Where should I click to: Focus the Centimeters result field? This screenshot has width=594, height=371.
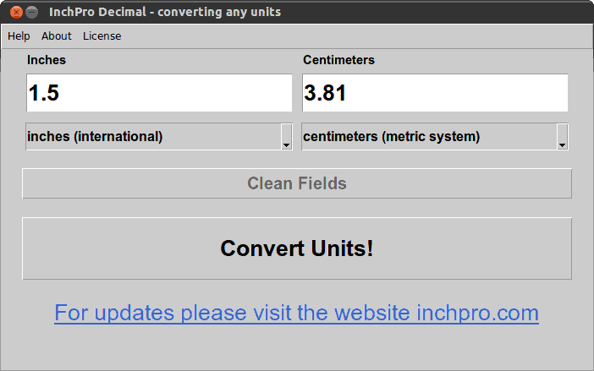(x=435, y=93)
